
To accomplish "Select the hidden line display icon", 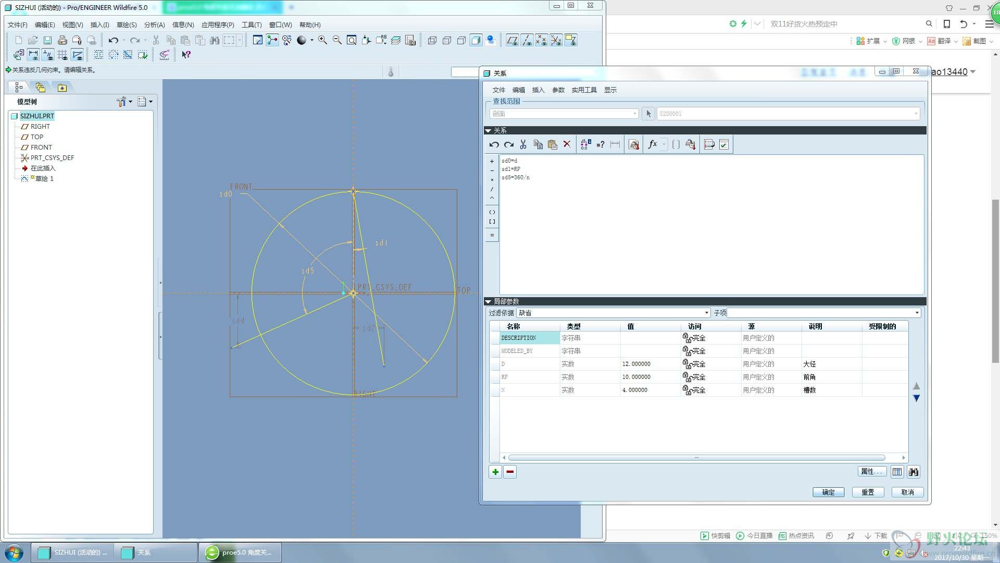I will [x=446, y=40].
